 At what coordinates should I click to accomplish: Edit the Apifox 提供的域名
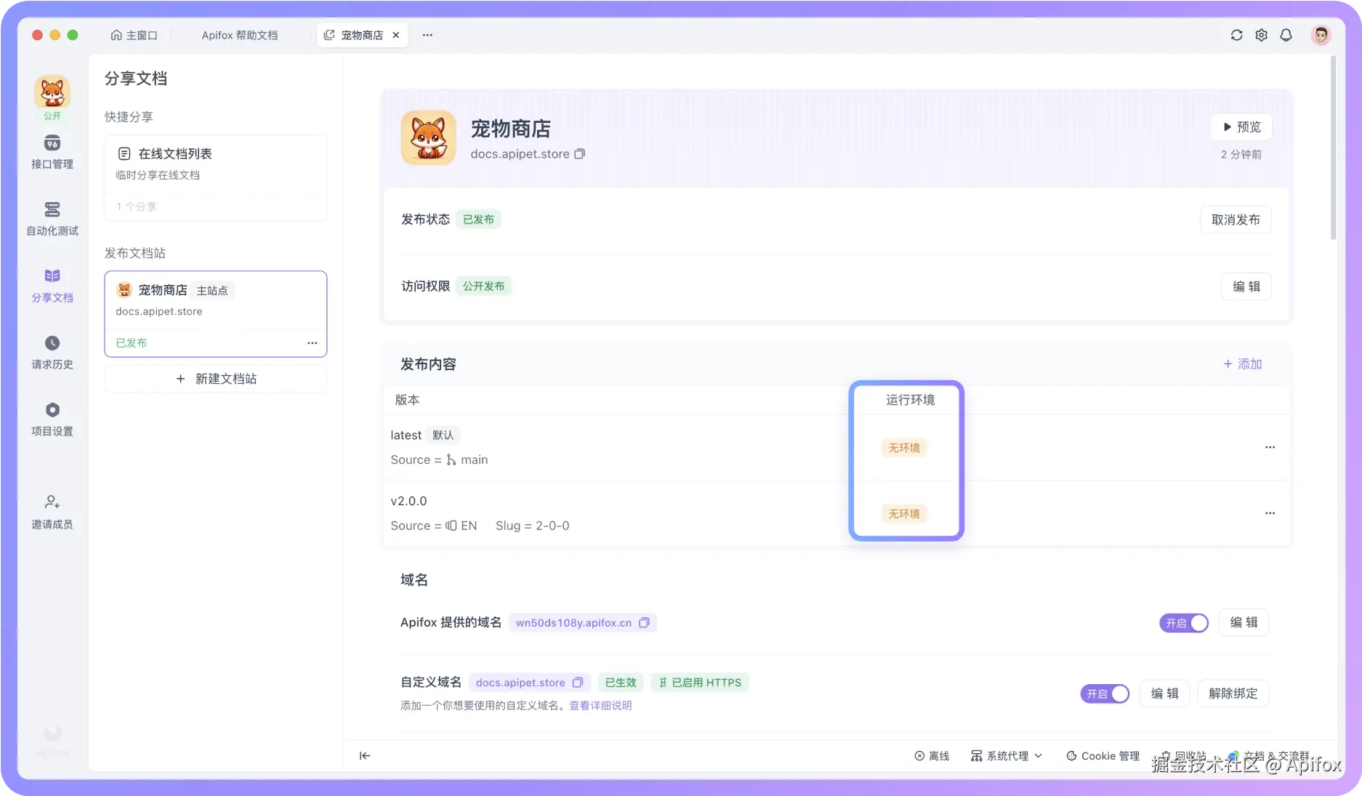(x=1244, y=623)
